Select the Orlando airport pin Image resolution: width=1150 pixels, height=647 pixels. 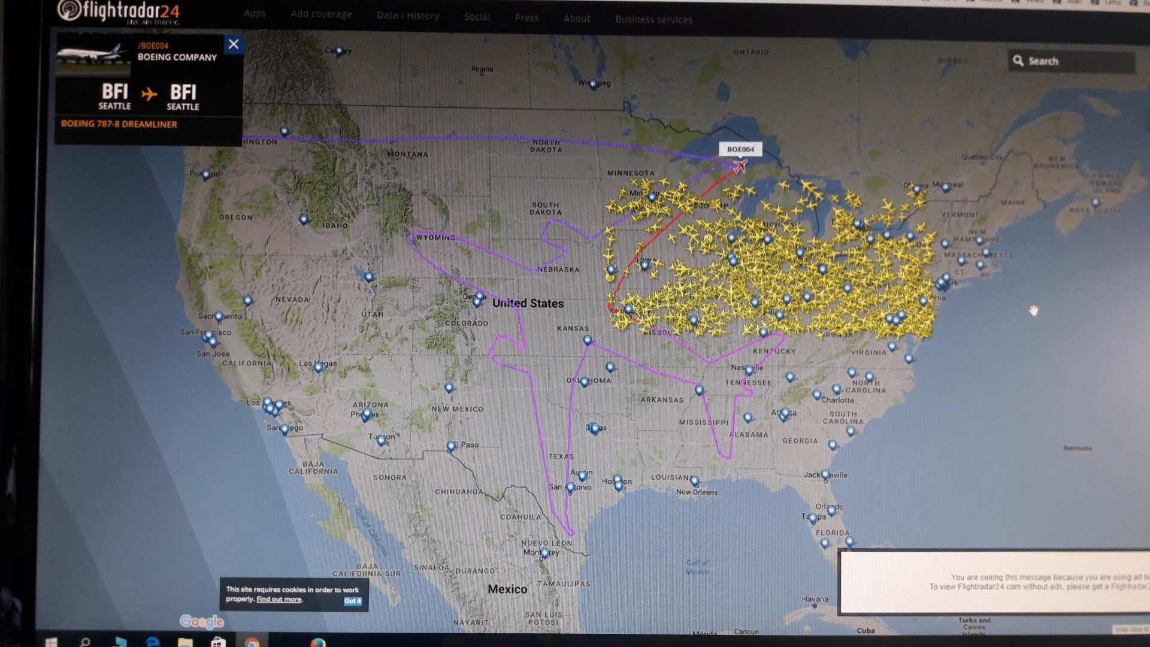point(831,511)
